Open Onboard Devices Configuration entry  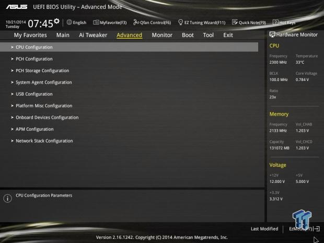(47, 118)
